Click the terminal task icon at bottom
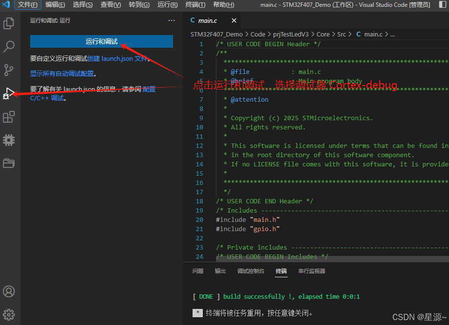 pyautogui.click(x=197, y=313)
